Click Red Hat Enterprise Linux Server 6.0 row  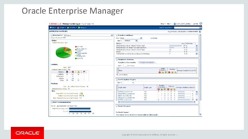tap(156, 54)
